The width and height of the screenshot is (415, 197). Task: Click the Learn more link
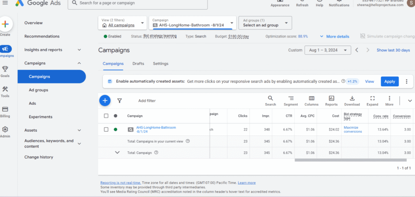pos(247,183)
